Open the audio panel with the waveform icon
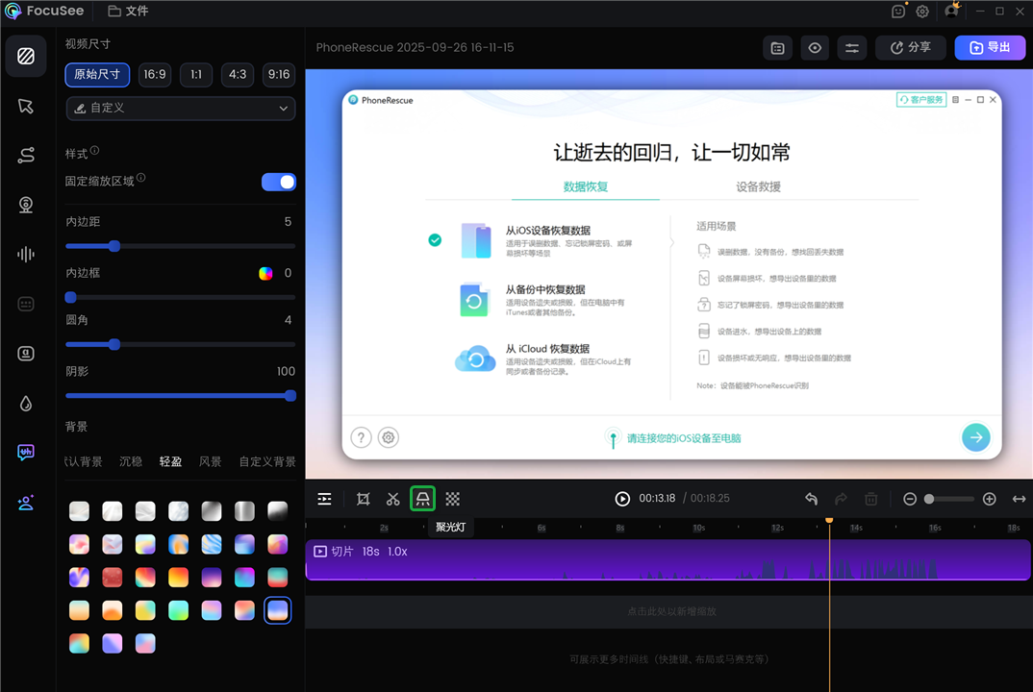Screen dimensions: 1033x692 click(26, 254)
